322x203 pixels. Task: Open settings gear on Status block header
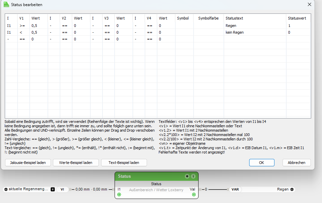coord(187,176)
